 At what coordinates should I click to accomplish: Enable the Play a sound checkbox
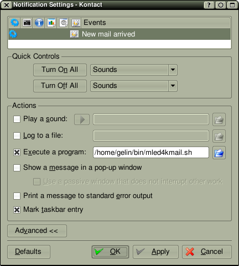[x=17, y=119]
